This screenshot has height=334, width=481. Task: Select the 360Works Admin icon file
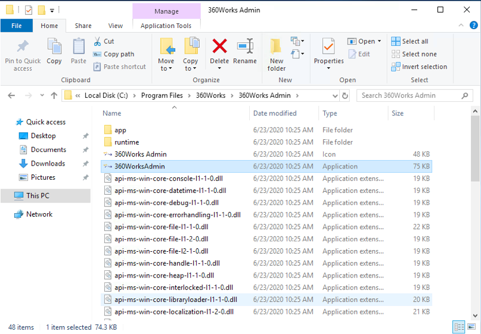(x=266, y=154)
